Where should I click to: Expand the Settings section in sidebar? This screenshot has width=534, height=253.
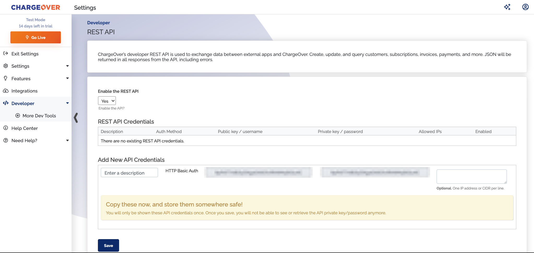tap(67, 66)
